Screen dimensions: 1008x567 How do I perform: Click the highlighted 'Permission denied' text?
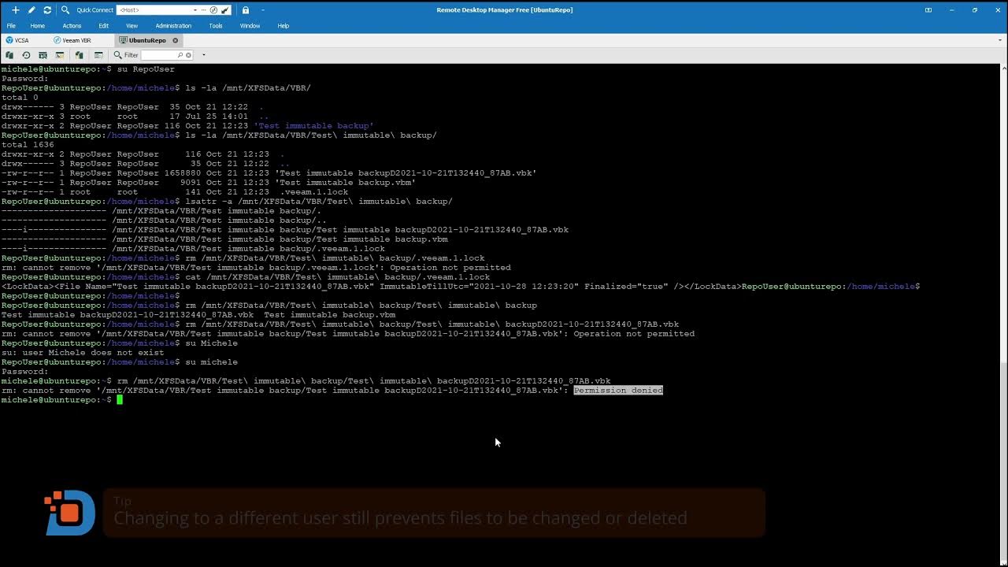coord(618,391)
